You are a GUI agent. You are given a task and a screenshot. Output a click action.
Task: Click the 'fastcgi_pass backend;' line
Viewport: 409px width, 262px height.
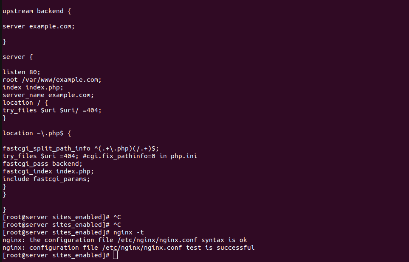tap(42, 164)
